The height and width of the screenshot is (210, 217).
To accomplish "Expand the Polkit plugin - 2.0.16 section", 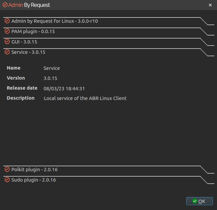I will point(108,170).
